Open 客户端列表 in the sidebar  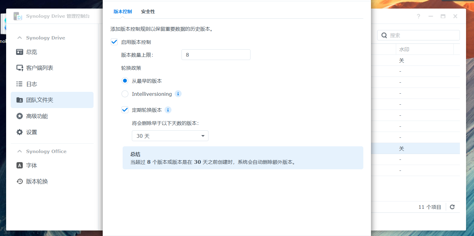52,68
